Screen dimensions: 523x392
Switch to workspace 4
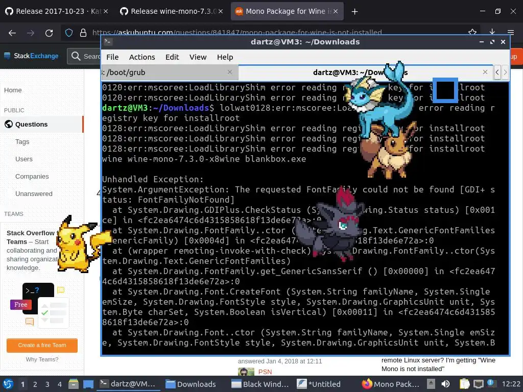click(60, 384)
